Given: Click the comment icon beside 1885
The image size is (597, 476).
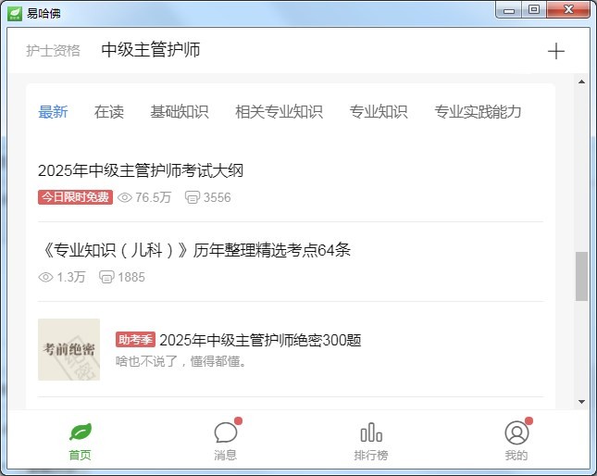Looking at the screenshot, I should (106, 277).
